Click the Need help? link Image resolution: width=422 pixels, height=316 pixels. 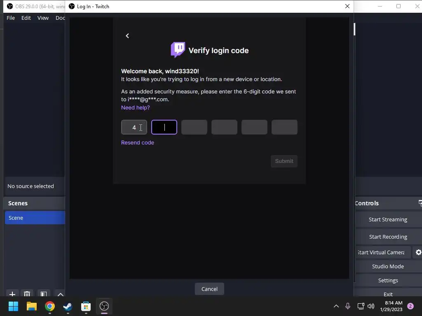pyautogui.click(x=135, y=107)
